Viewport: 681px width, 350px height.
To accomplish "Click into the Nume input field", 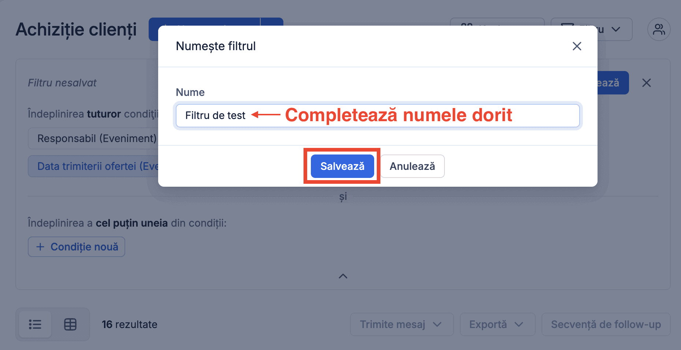I will (377, 116).
